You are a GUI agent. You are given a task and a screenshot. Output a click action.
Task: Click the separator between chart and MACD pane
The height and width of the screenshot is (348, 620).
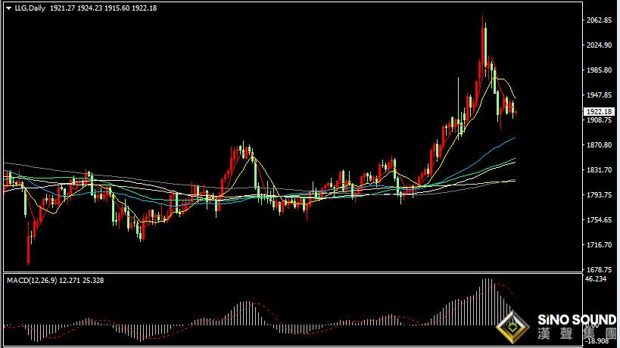[293, 272]
